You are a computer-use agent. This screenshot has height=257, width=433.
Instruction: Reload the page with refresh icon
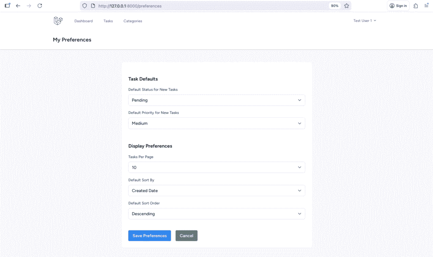(x=40, y=6)
